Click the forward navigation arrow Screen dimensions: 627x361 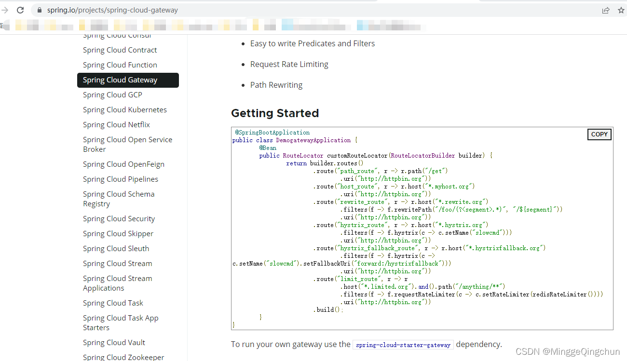click(x=5, y=10)
